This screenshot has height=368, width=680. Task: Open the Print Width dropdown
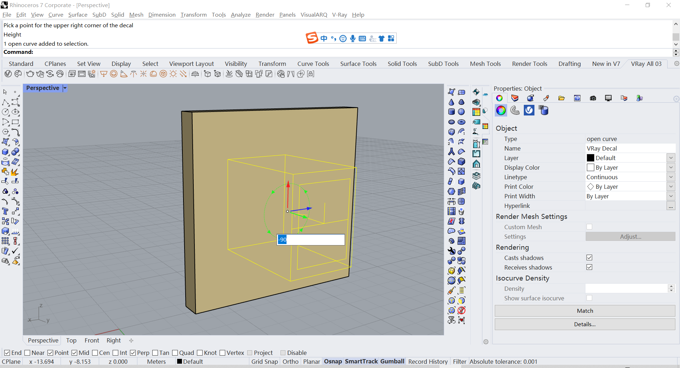[671, 196]
